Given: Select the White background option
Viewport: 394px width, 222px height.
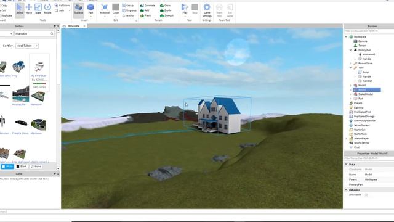Looking at the screenshot, I should coord(7,166).
